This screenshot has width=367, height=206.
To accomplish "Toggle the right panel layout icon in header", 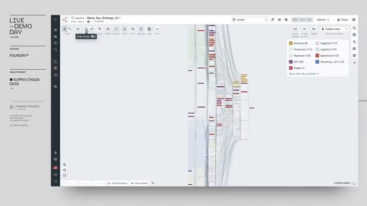I will pos(354,20).
